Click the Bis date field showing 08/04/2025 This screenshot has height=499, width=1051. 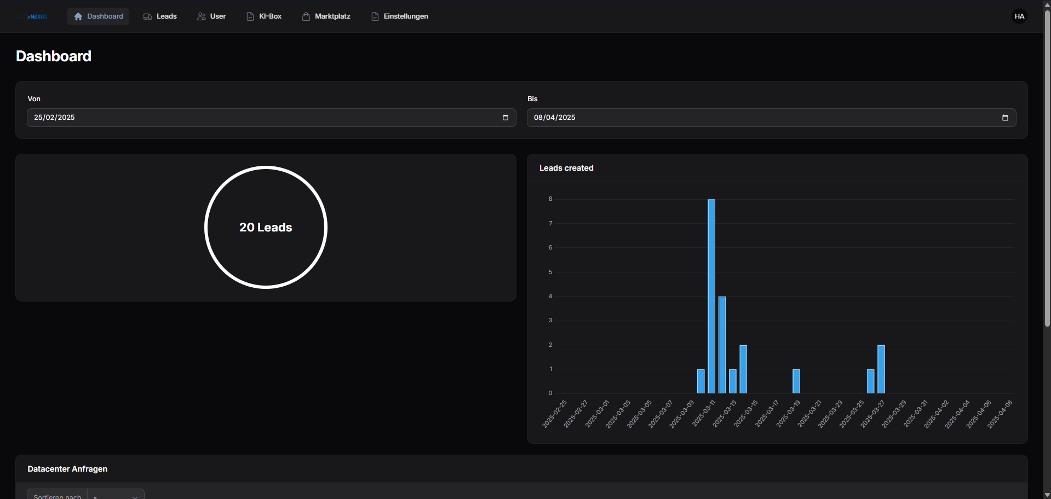[761, 118]
